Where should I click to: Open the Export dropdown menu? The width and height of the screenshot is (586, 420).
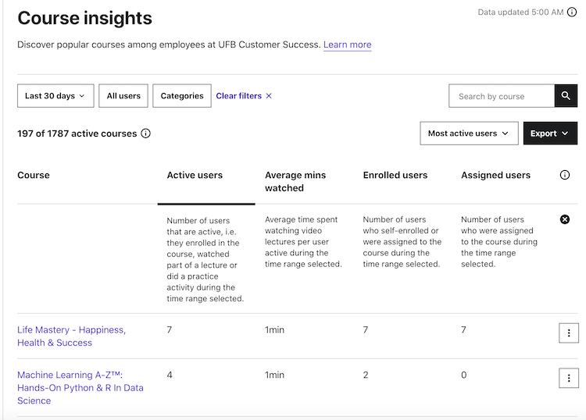549,133
